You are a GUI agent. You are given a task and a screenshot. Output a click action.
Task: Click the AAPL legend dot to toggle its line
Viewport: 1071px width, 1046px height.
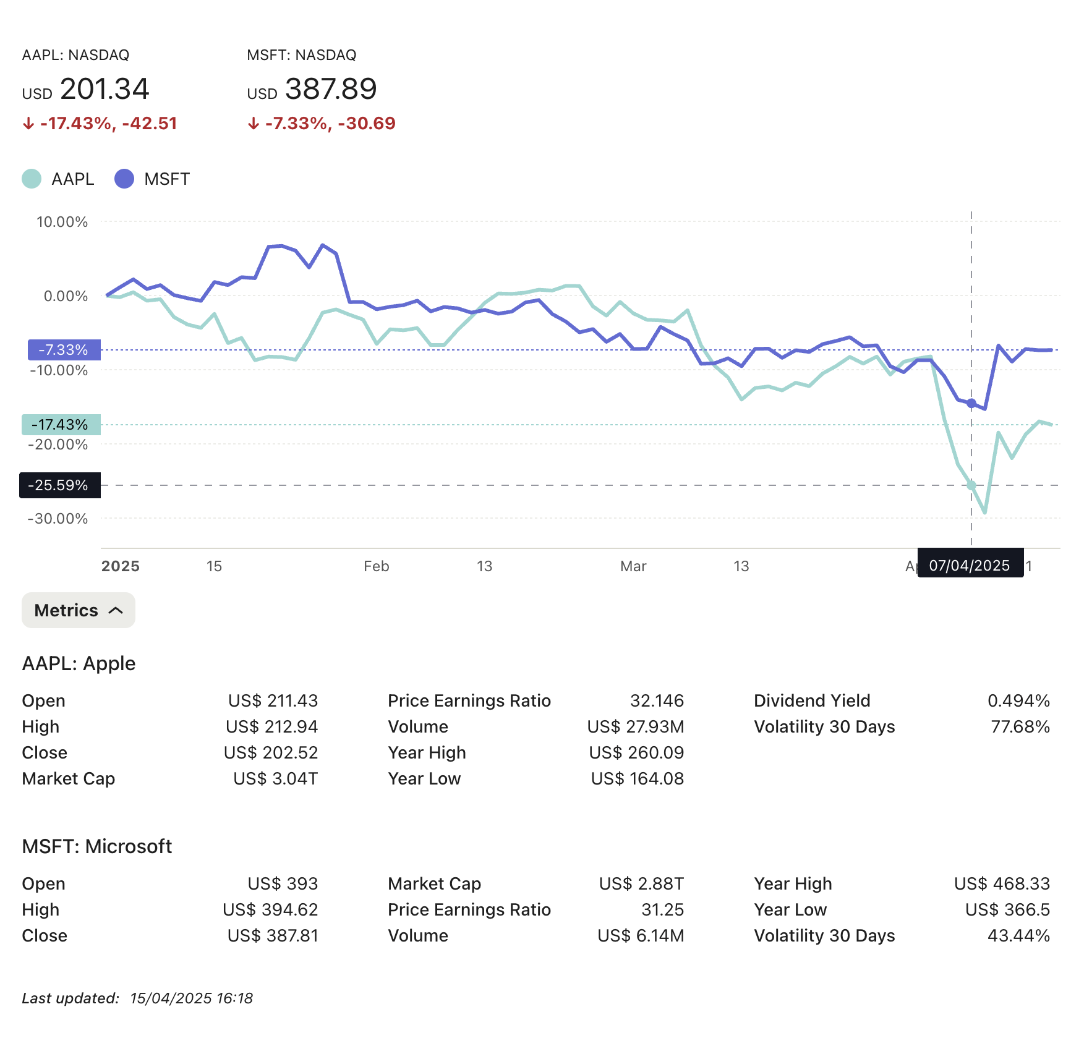pos(33,179)
